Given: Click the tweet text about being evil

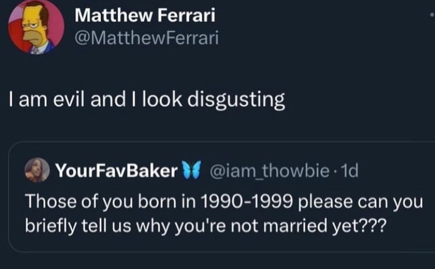Looking at the screenshot, I should 147,100.
